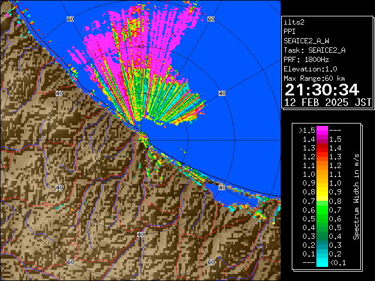Viewport: 375px width, 281px height.
Task: Click the '<0.1' legend label
Action: (338, 263)
